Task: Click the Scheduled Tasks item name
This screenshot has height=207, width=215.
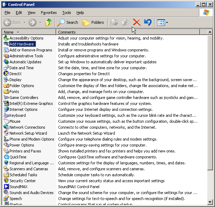Action: pyautogui.click(x=23, y=175)
